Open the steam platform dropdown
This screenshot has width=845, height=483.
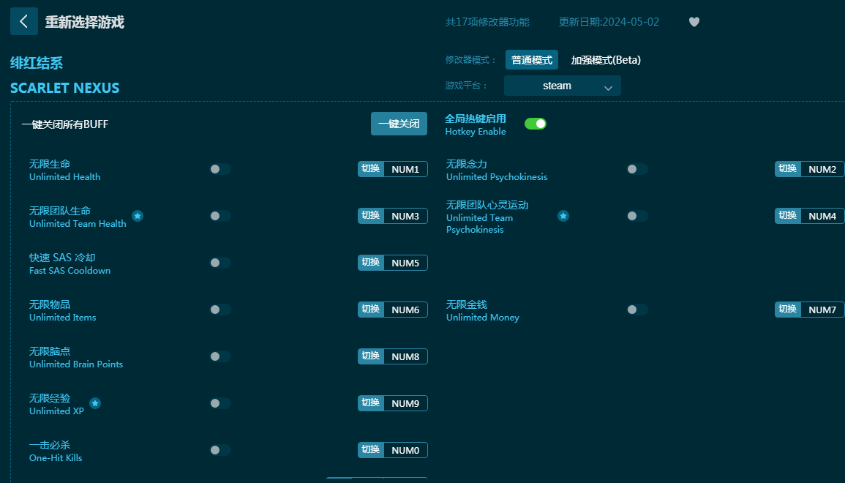[x=562, y=86]
